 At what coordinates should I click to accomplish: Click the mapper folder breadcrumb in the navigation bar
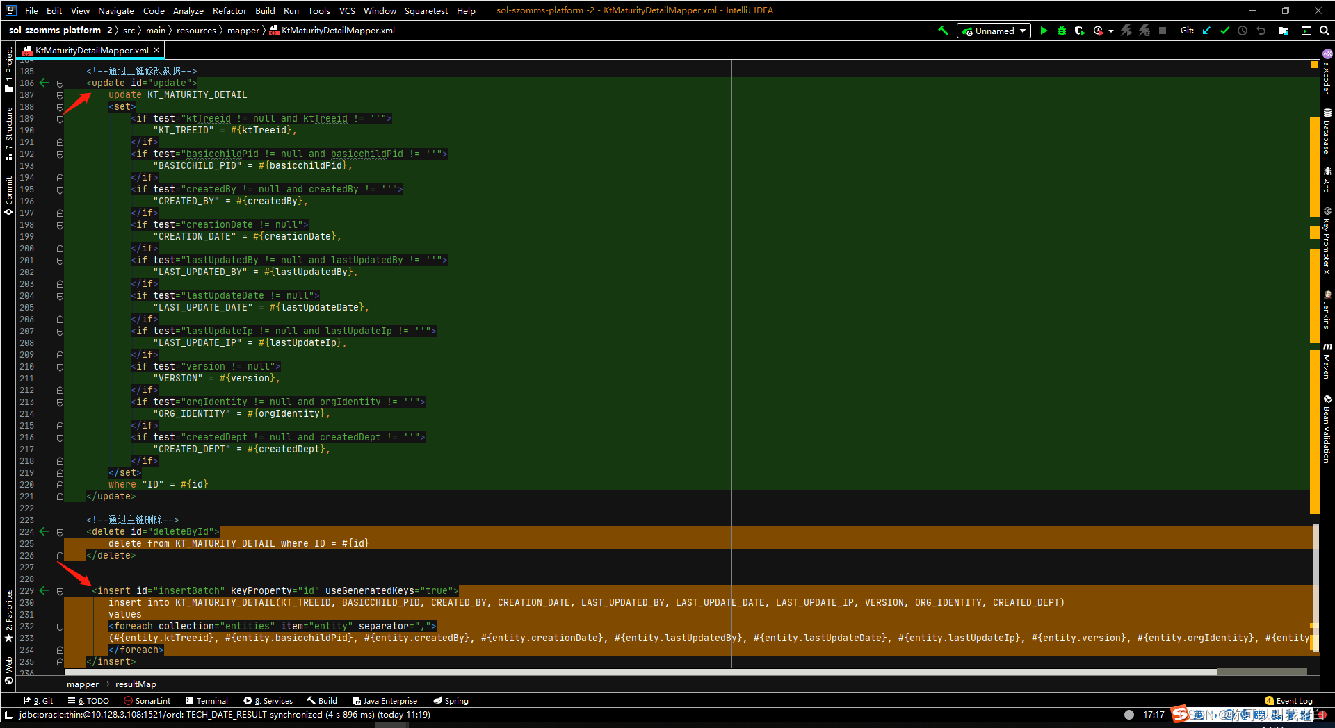pyautogui.click(x=243, y=31)
